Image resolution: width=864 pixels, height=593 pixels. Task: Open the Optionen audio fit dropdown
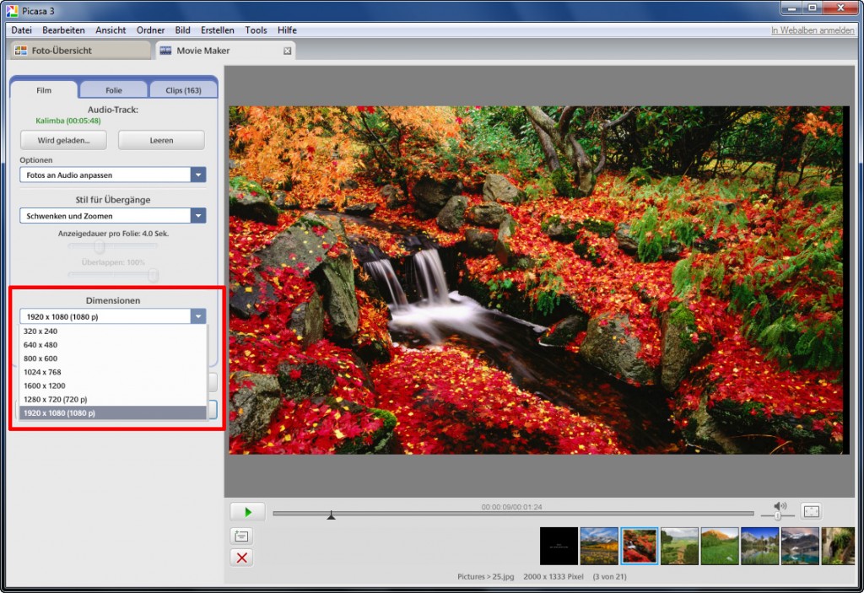[x=197, y=175]
